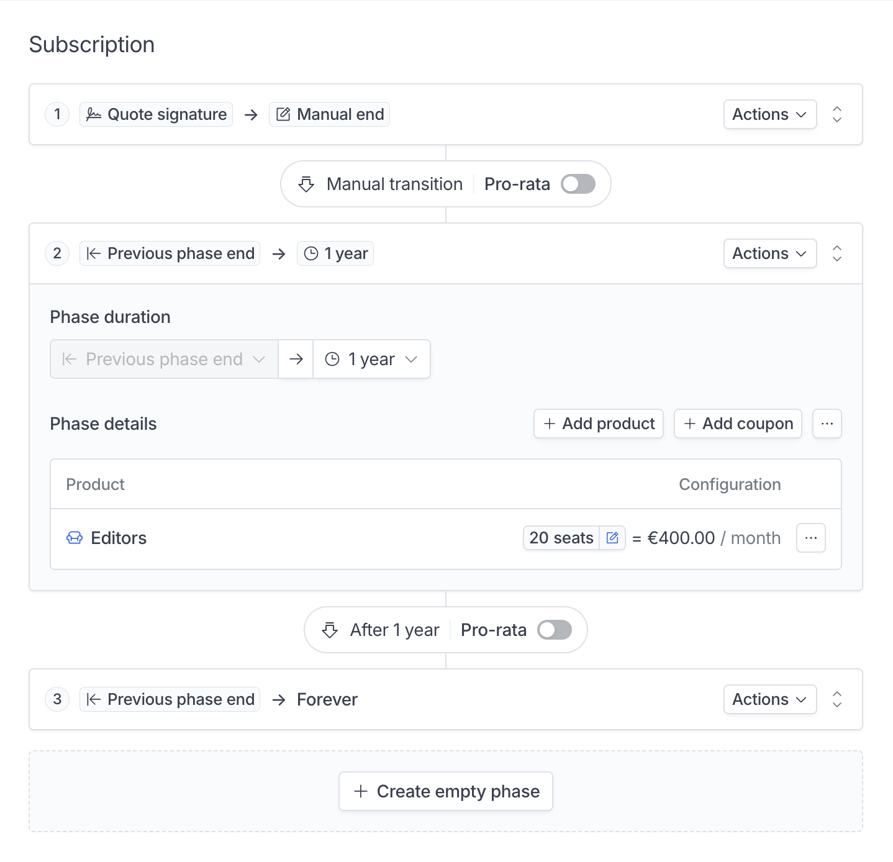
Task: Click the Editors product sofa icon
Action: coord(75,538)
